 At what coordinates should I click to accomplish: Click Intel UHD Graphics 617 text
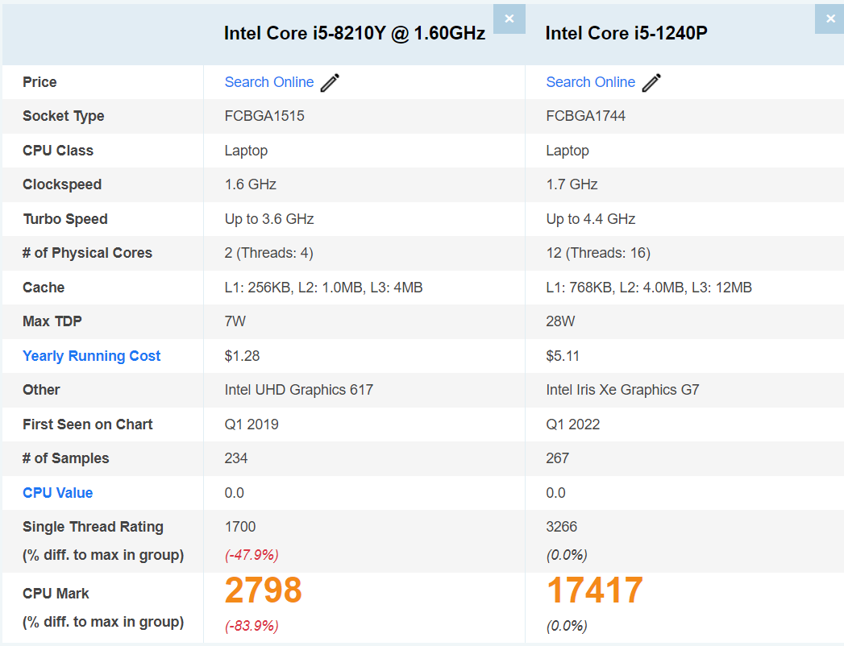tap(299, 390)
